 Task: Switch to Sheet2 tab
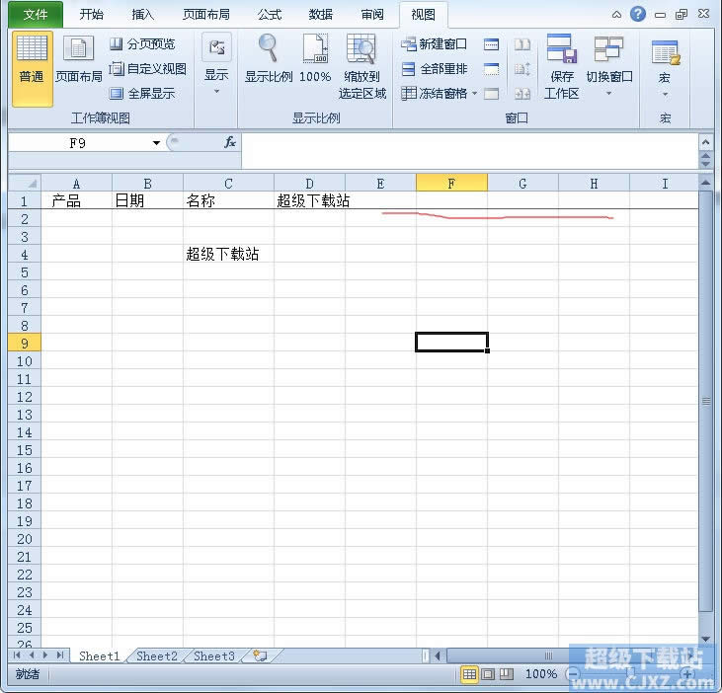point(157,655)
